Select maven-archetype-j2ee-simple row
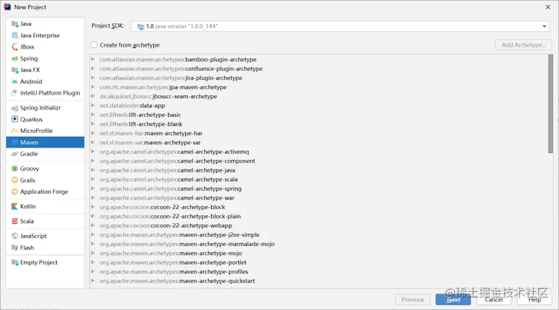The image size is (559, 310). click(319, 235)
